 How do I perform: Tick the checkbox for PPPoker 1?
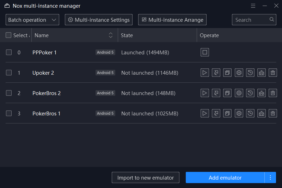tap(9, 53)
